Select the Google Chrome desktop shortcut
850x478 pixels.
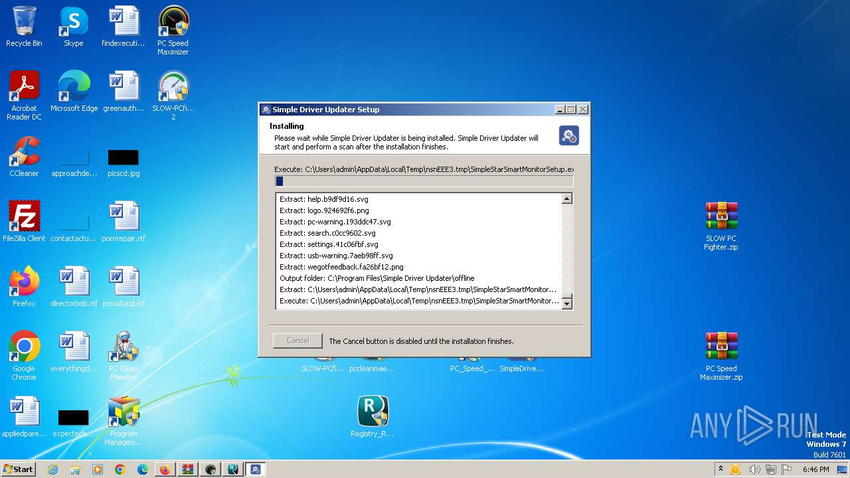pyautogui.click(x=24, y=355)
